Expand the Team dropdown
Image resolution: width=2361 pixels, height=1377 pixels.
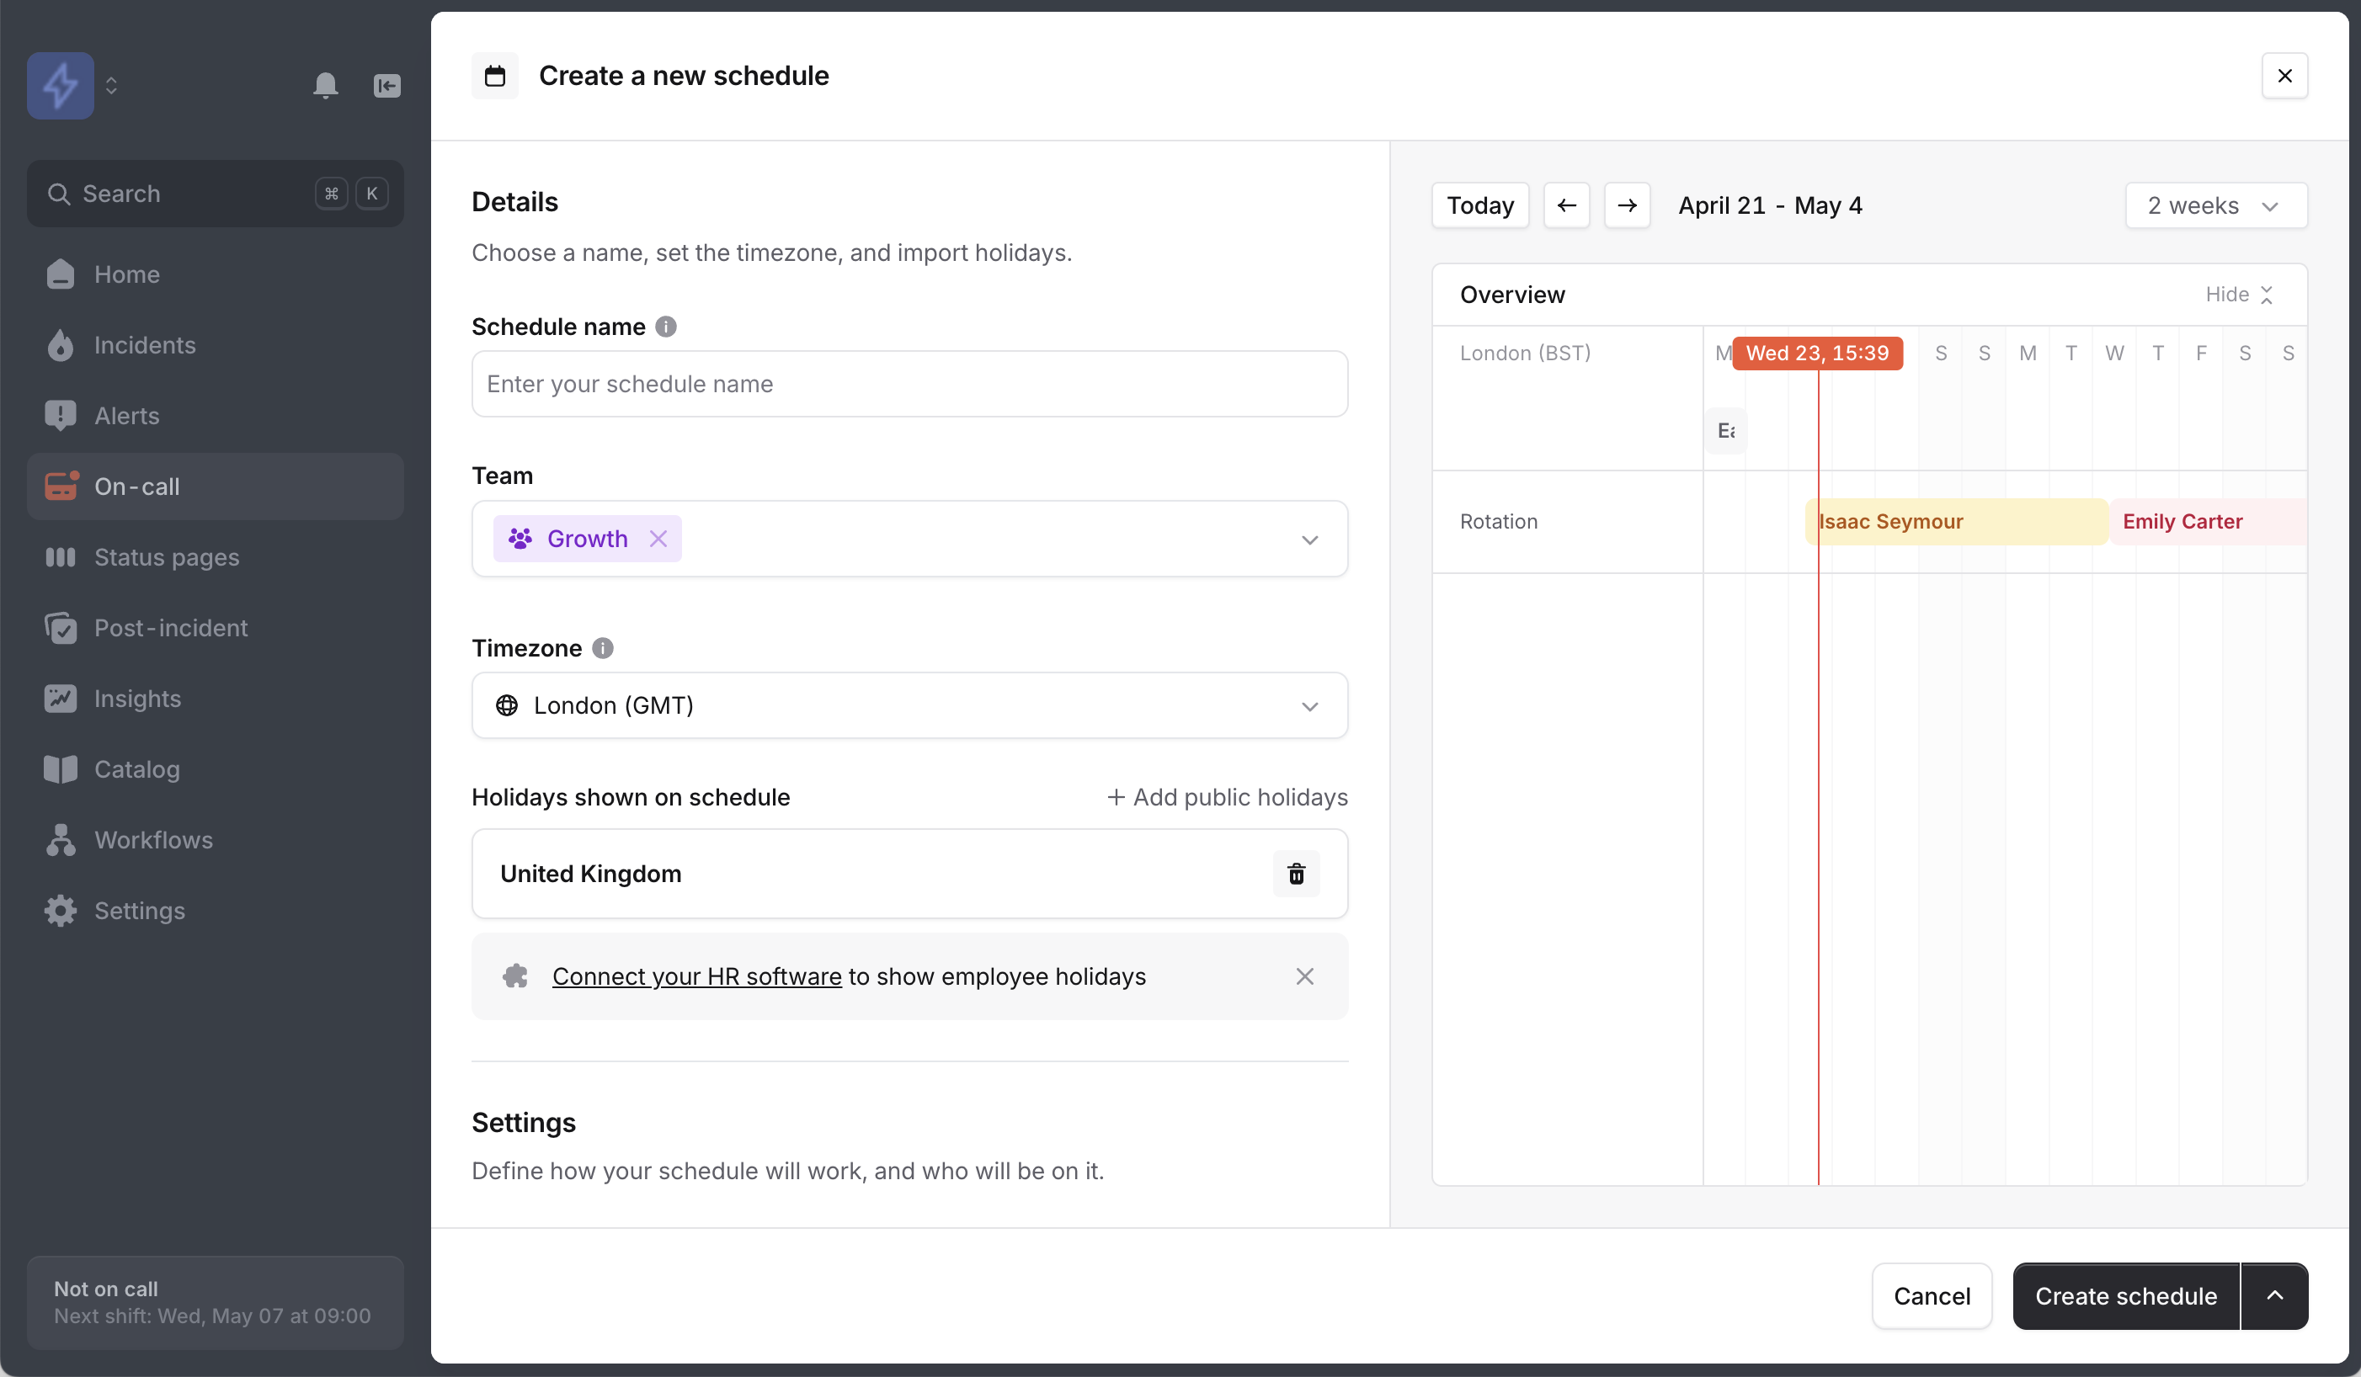[x=1308, y=540]
